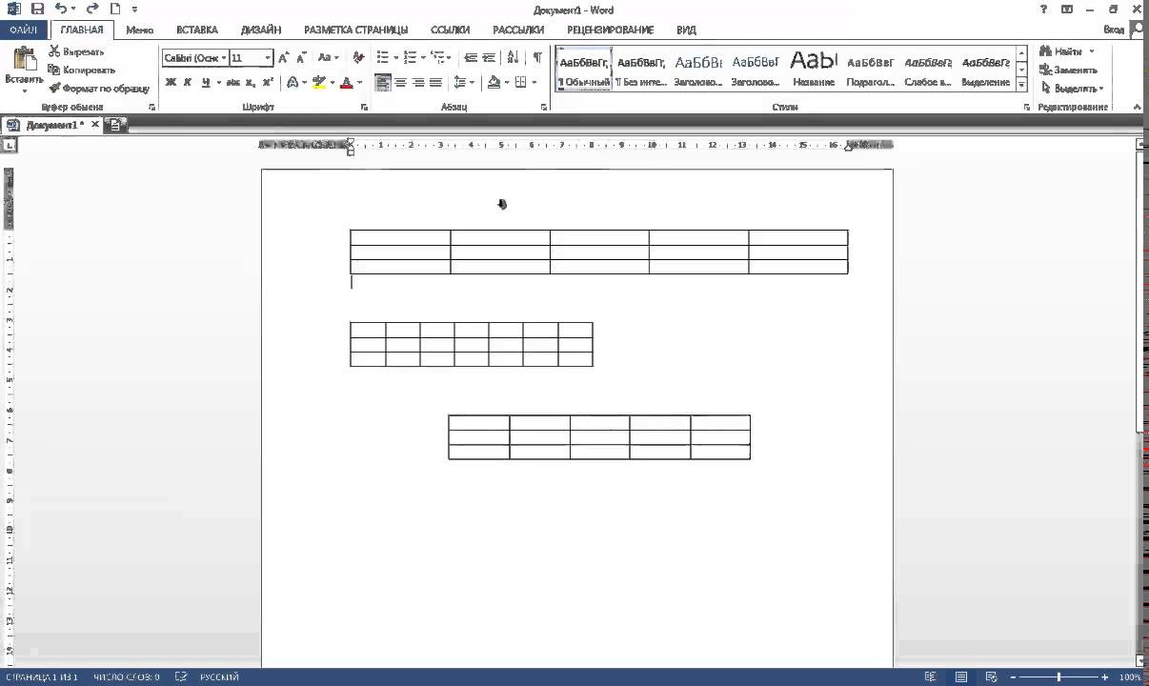The image size is (1149, 686).
Task: Open the numbered list dropdown
Action: point(424,58)
